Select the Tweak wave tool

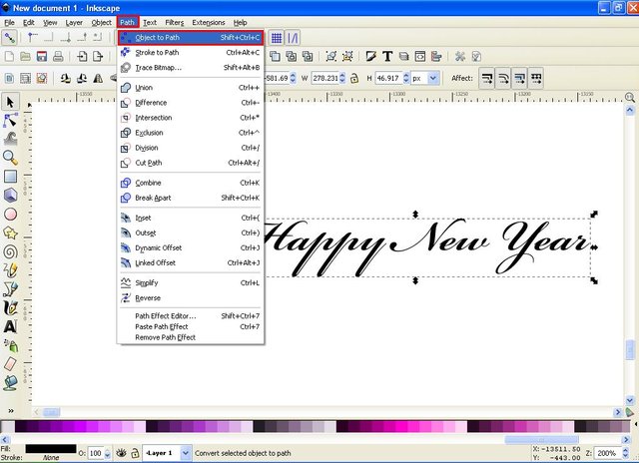(10, 139)
